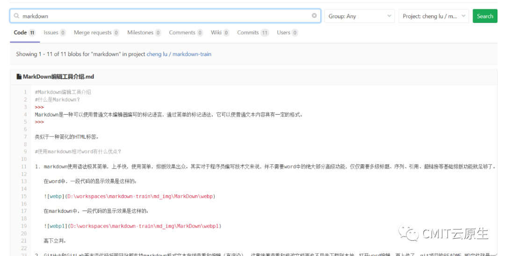The image size is (505, 256).
Task: Click the 'Markdown是一种可以使用普通文本编辑器' line 4 text
Action: click(x=169, y=115)
